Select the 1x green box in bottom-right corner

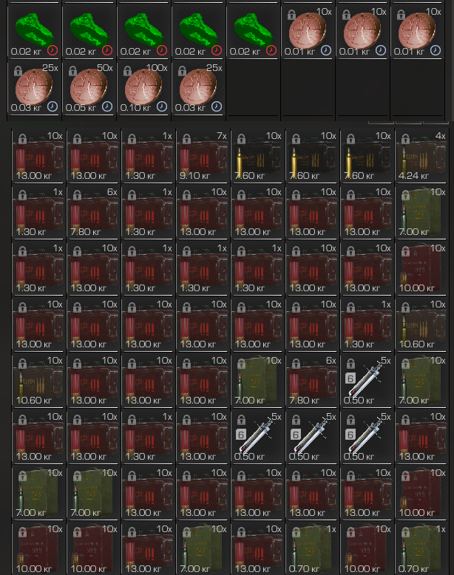pyautogui.click(x=421, y=549)
